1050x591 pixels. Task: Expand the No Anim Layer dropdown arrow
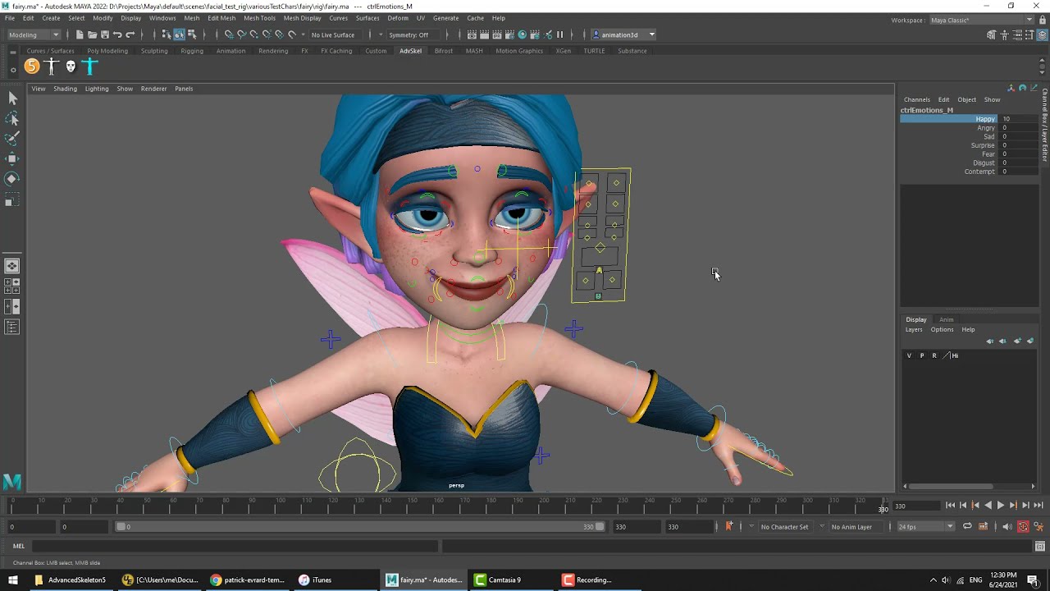coord(822,526)
